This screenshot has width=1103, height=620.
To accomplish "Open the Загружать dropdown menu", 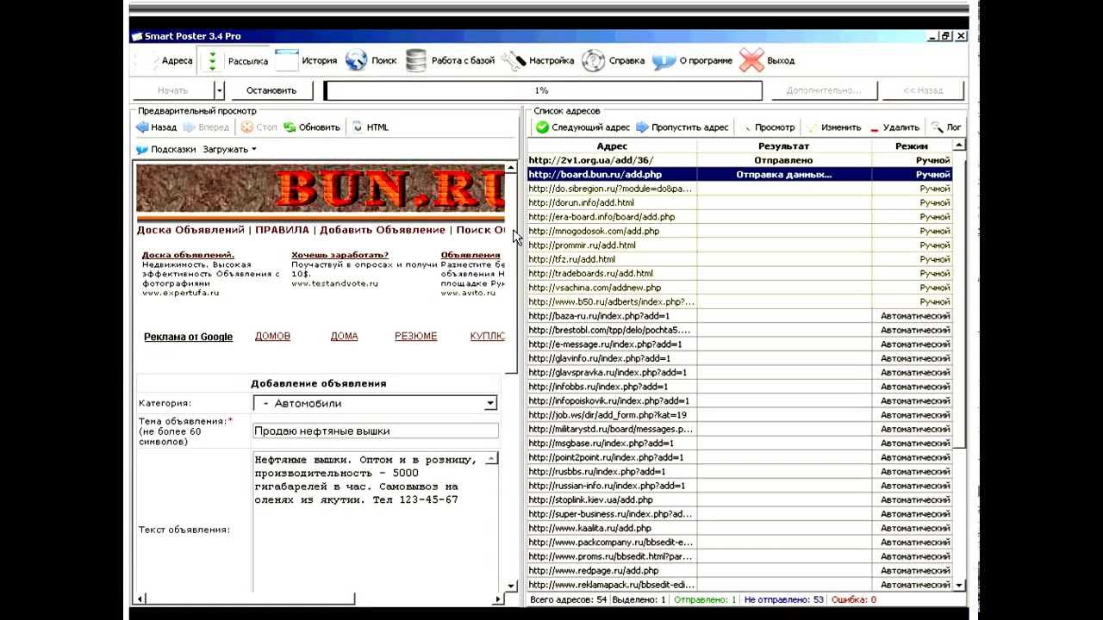I will coord(229,150).
